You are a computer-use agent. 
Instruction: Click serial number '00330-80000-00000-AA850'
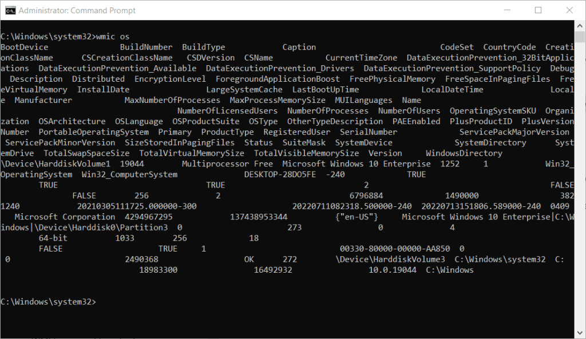[x=395, y=249]
